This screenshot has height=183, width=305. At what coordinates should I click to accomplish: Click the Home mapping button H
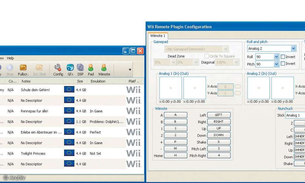point(175,156)
